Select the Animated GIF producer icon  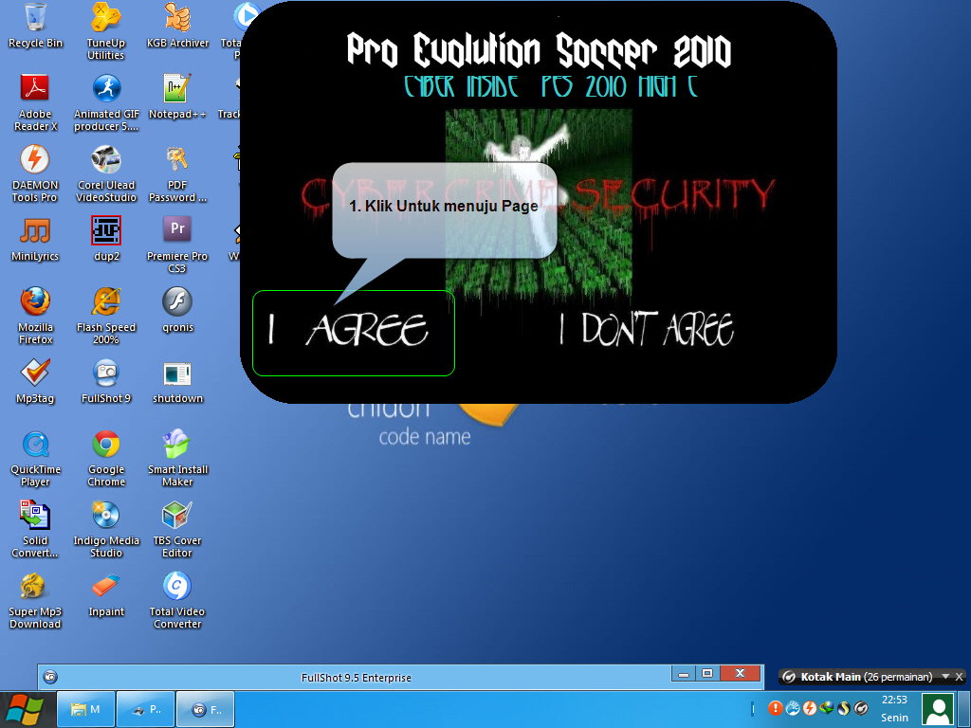click(x=106, y=102)
